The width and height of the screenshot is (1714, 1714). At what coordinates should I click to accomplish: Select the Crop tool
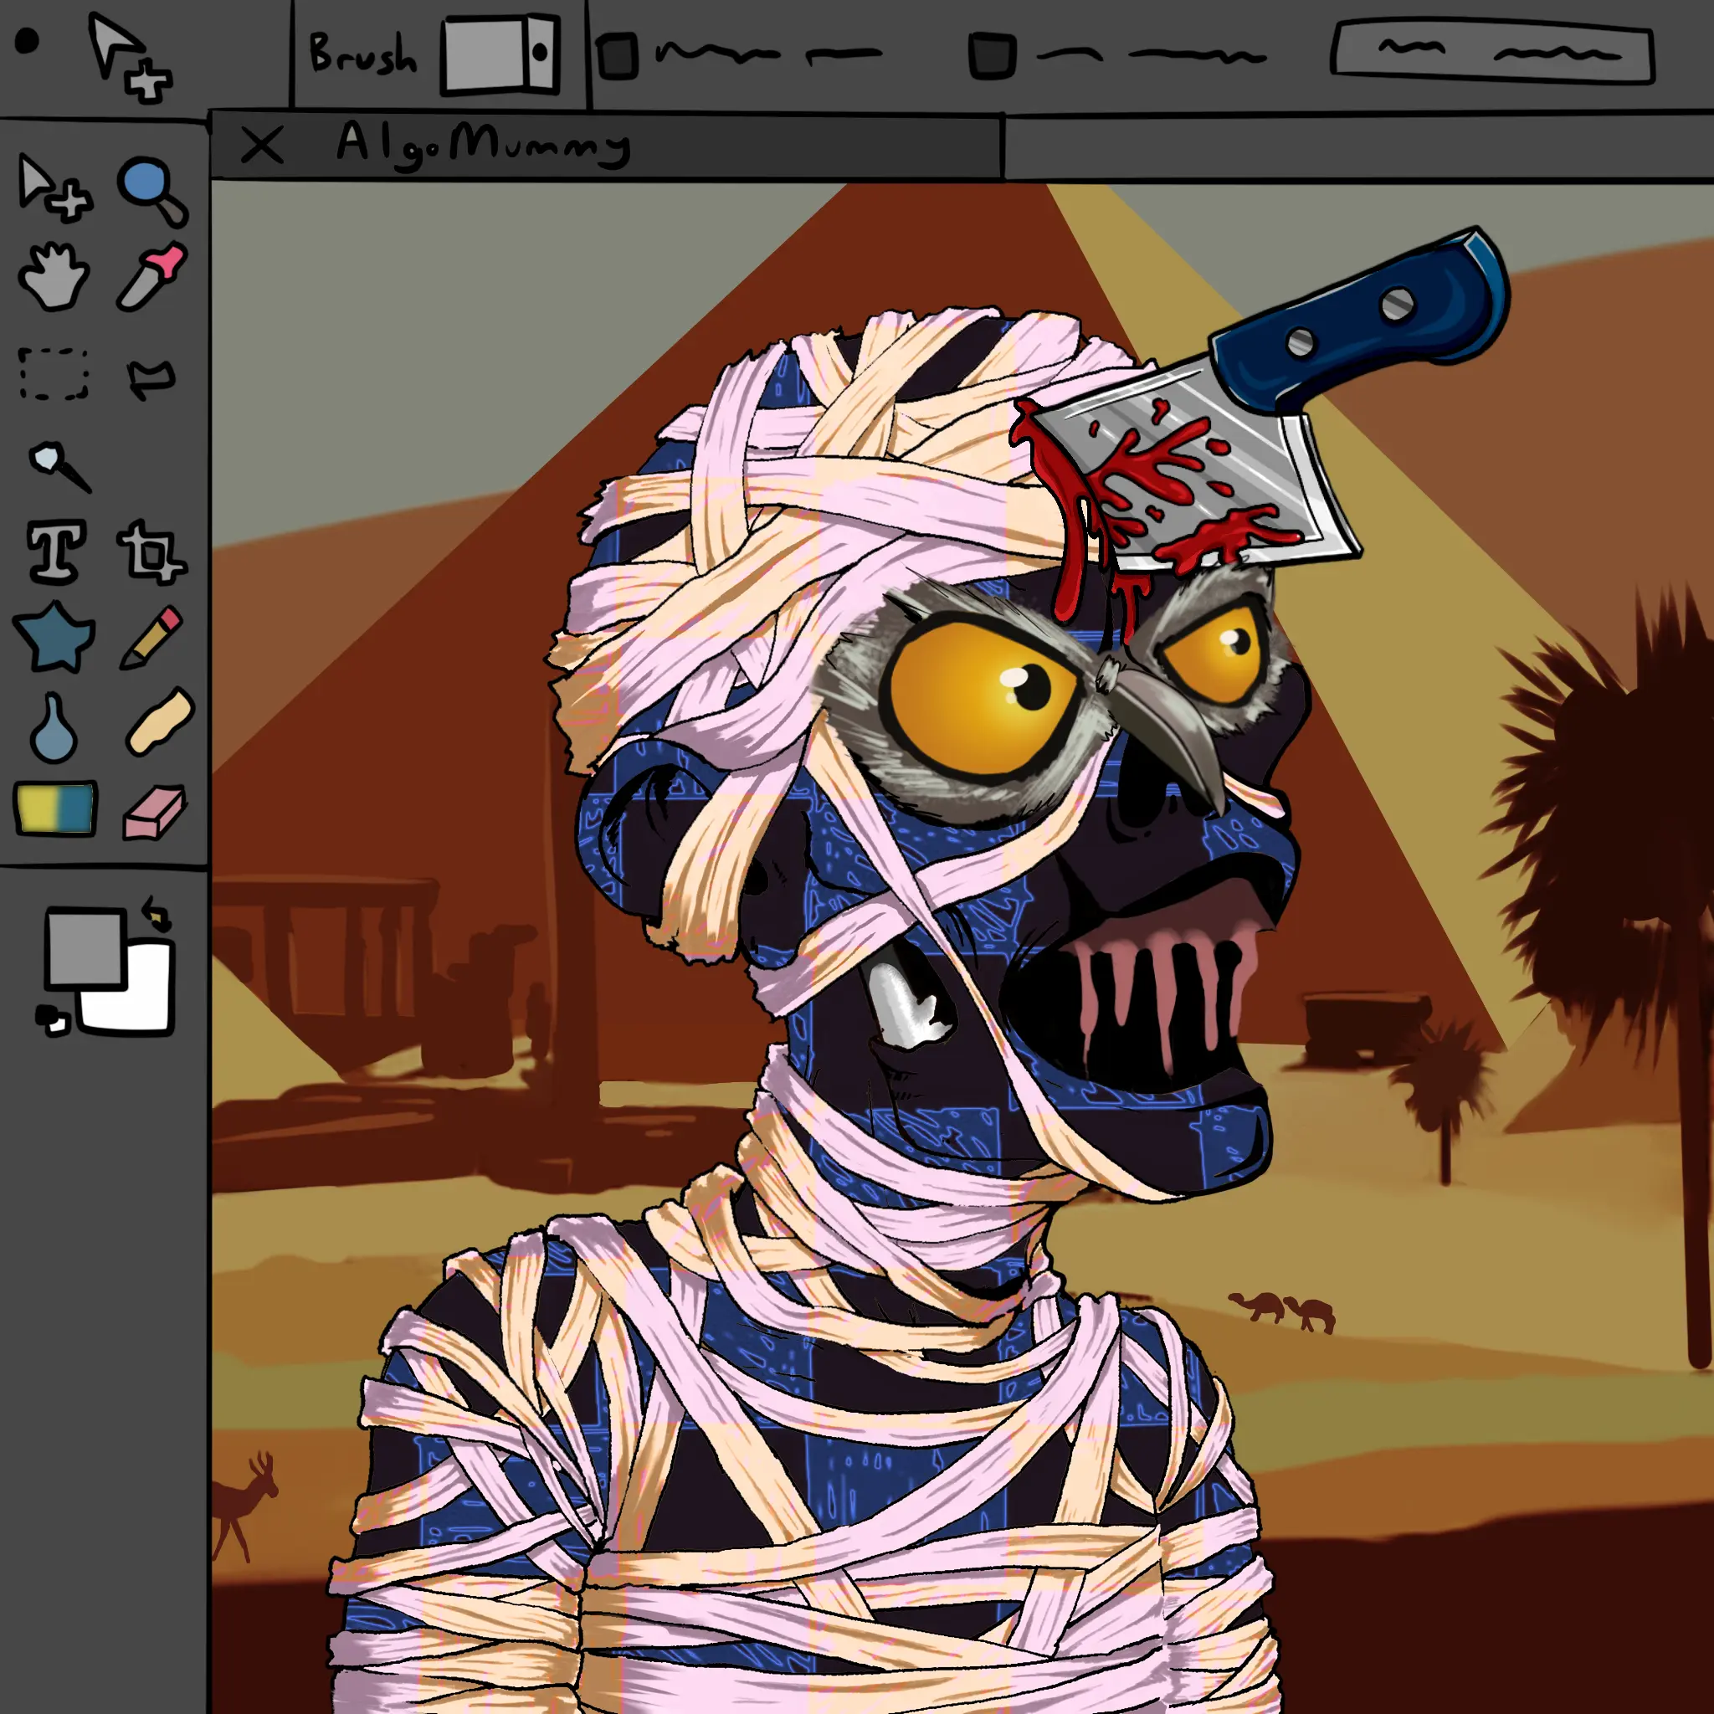pyautogui.click(x=151, y=552)
